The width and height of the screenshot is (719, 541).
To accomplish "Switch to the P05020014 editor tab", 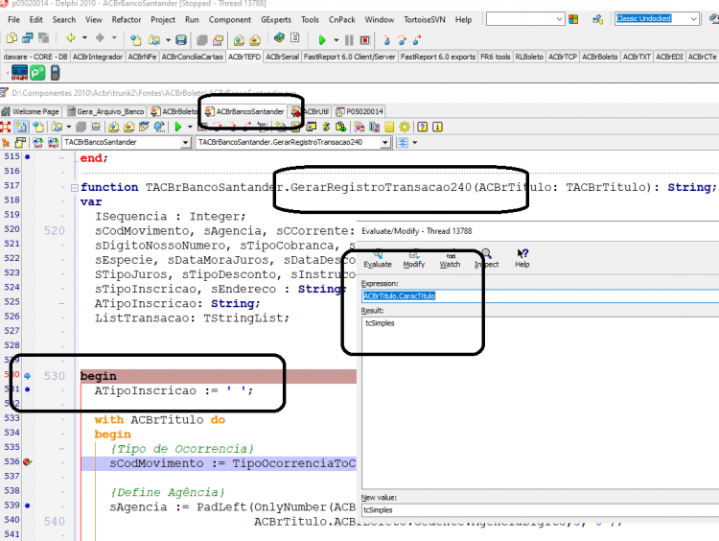I will click(359, 111).
